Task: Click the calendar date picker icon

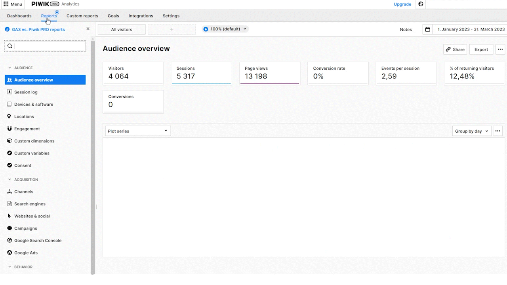Action: pyautogui.click(x=427, y=29)
